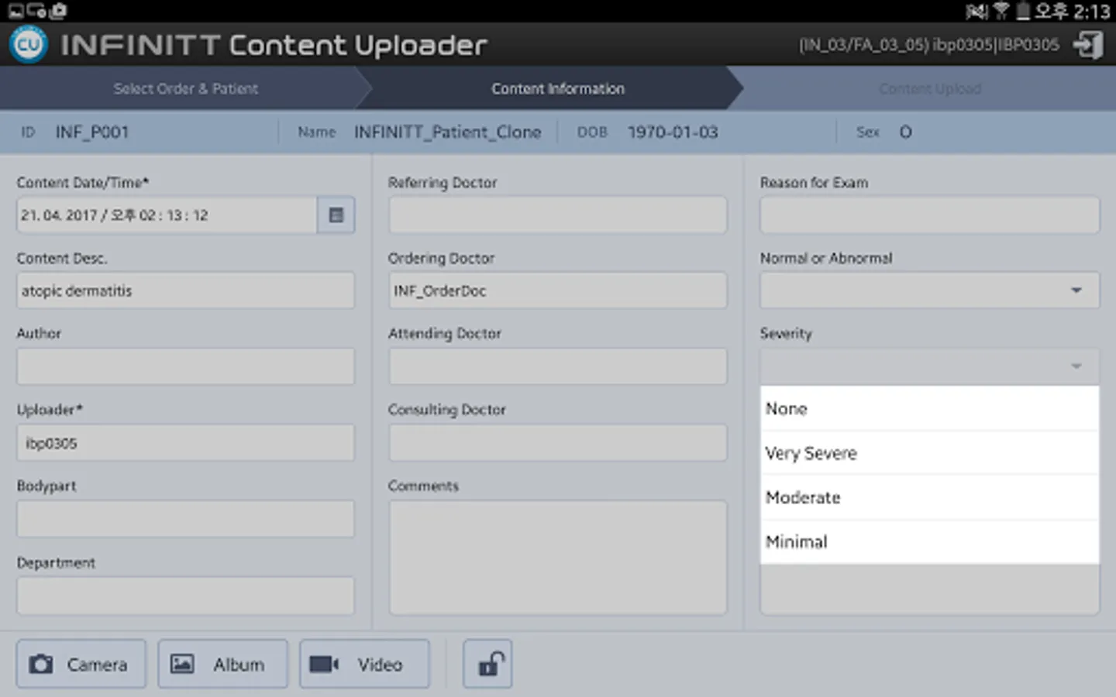Image resolution: width=1116 pixels, height=697 pixels.
Task: Click Ordering Doctor field INF_OrderDoc
Action: click(x=557, y=290)
